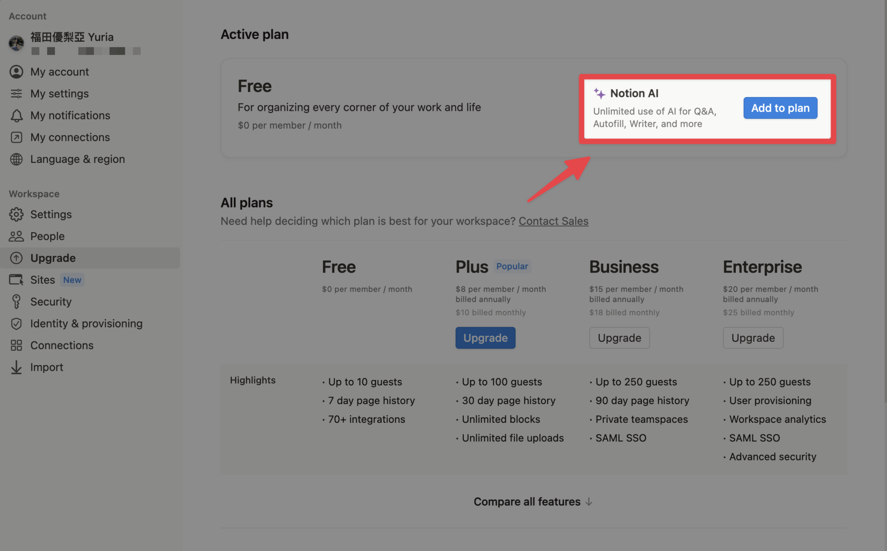887x551 pixels.
Task: Click the Identity & provisioning shield icon
Action: tap(16, 324)
